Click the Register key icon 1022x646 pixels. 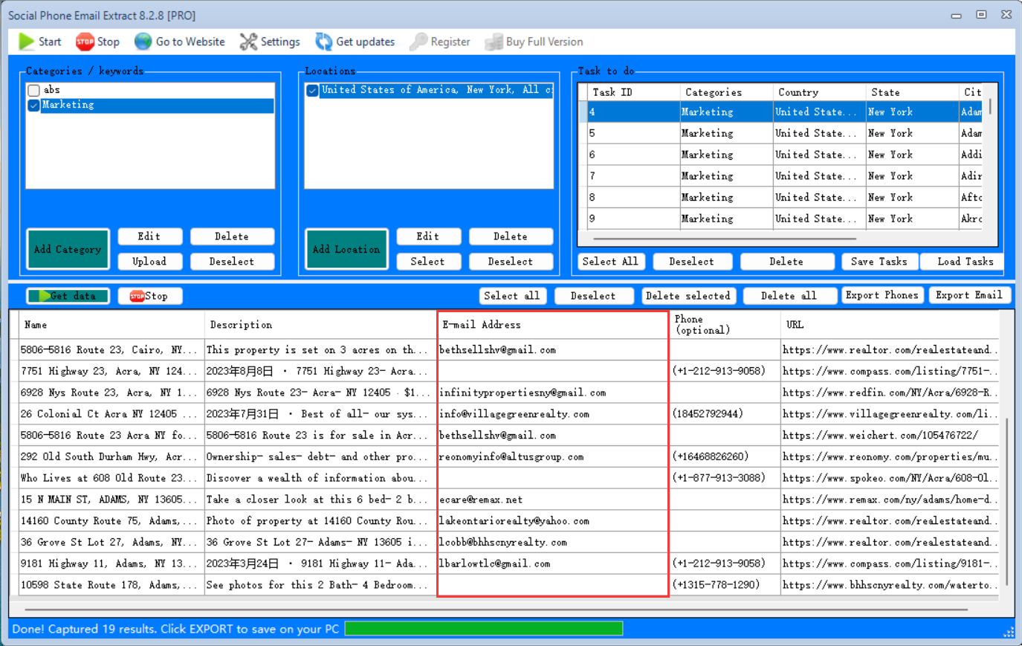click(x=418, y=42)
